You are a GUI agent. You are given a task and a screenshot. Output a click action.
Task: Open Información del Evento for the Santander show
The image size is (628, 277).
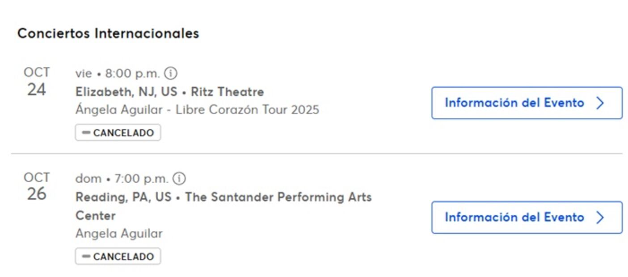527,218
